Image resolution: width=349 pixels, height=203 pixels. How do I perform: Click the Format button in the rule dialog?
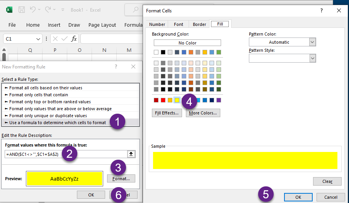121,179
